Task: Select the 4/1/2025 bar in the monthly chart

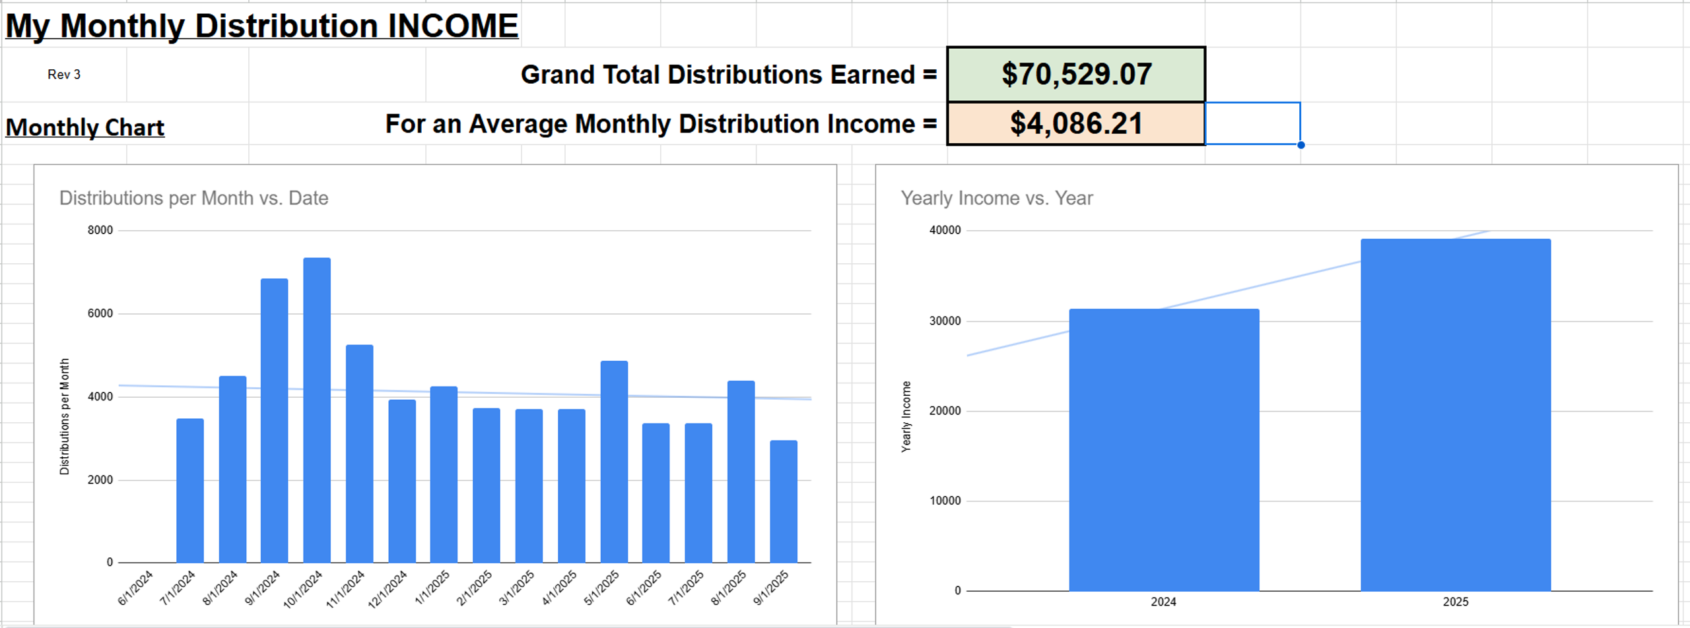Action: coord(572,486)
